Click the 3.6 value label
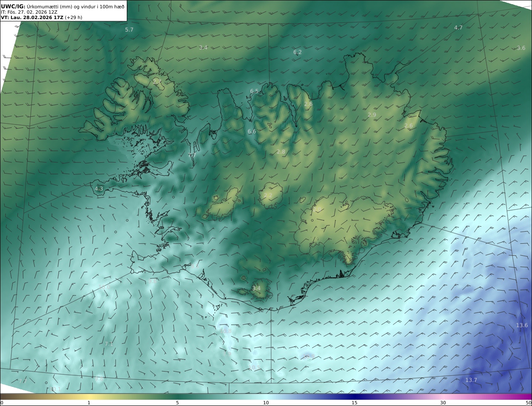The width and height of the screenshot is (532, 406). coord(521,48)
